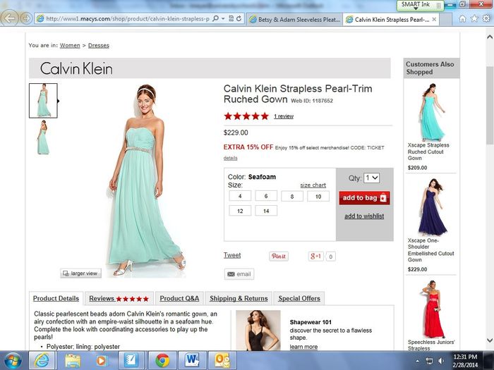
Task: Click add to bag button
Action: click(x=364, y=198)
